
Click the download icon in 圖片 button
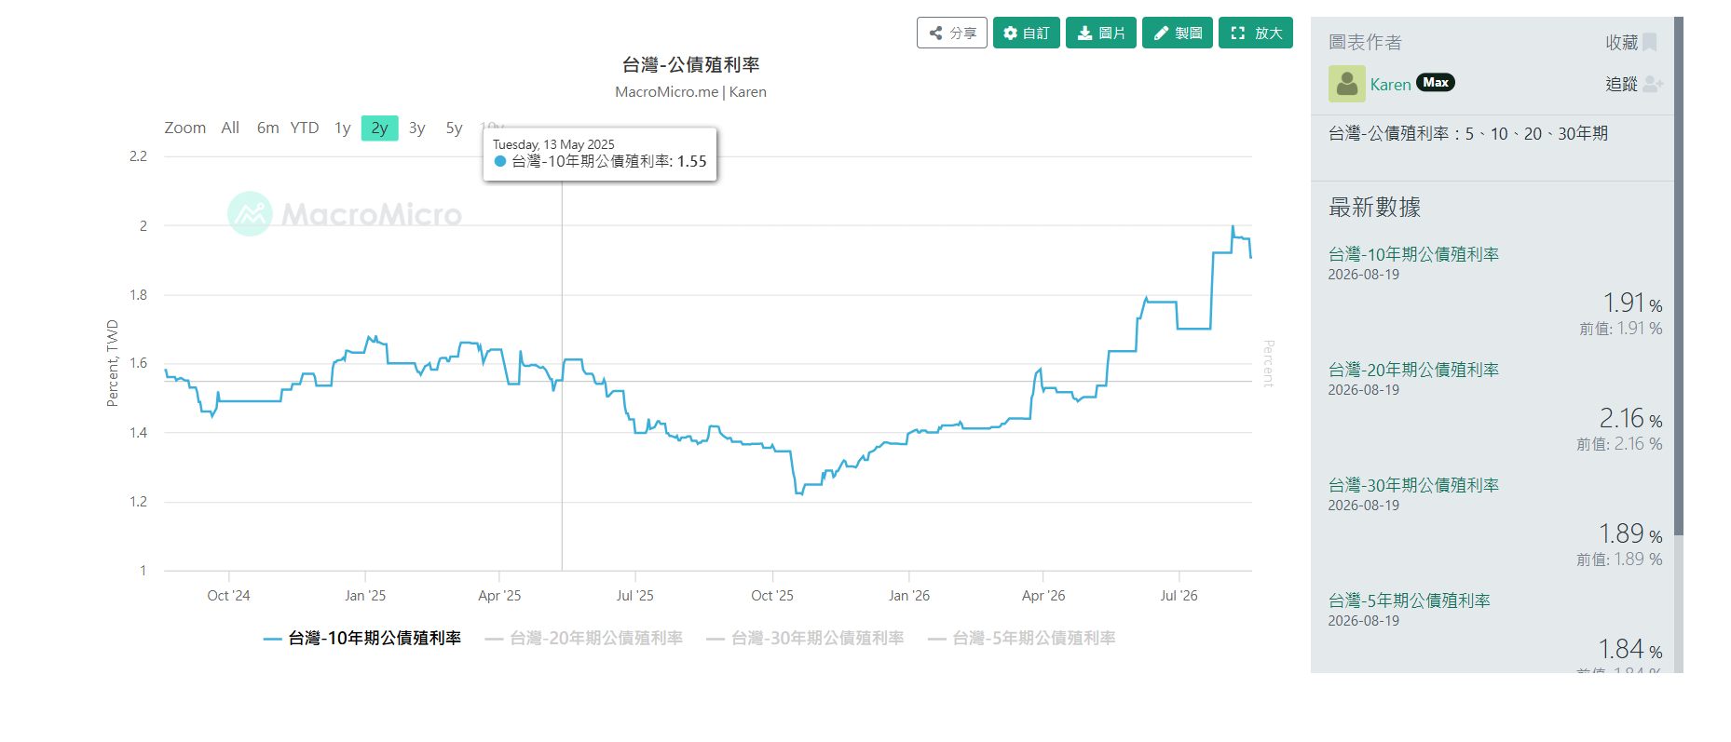(1085, 33)
